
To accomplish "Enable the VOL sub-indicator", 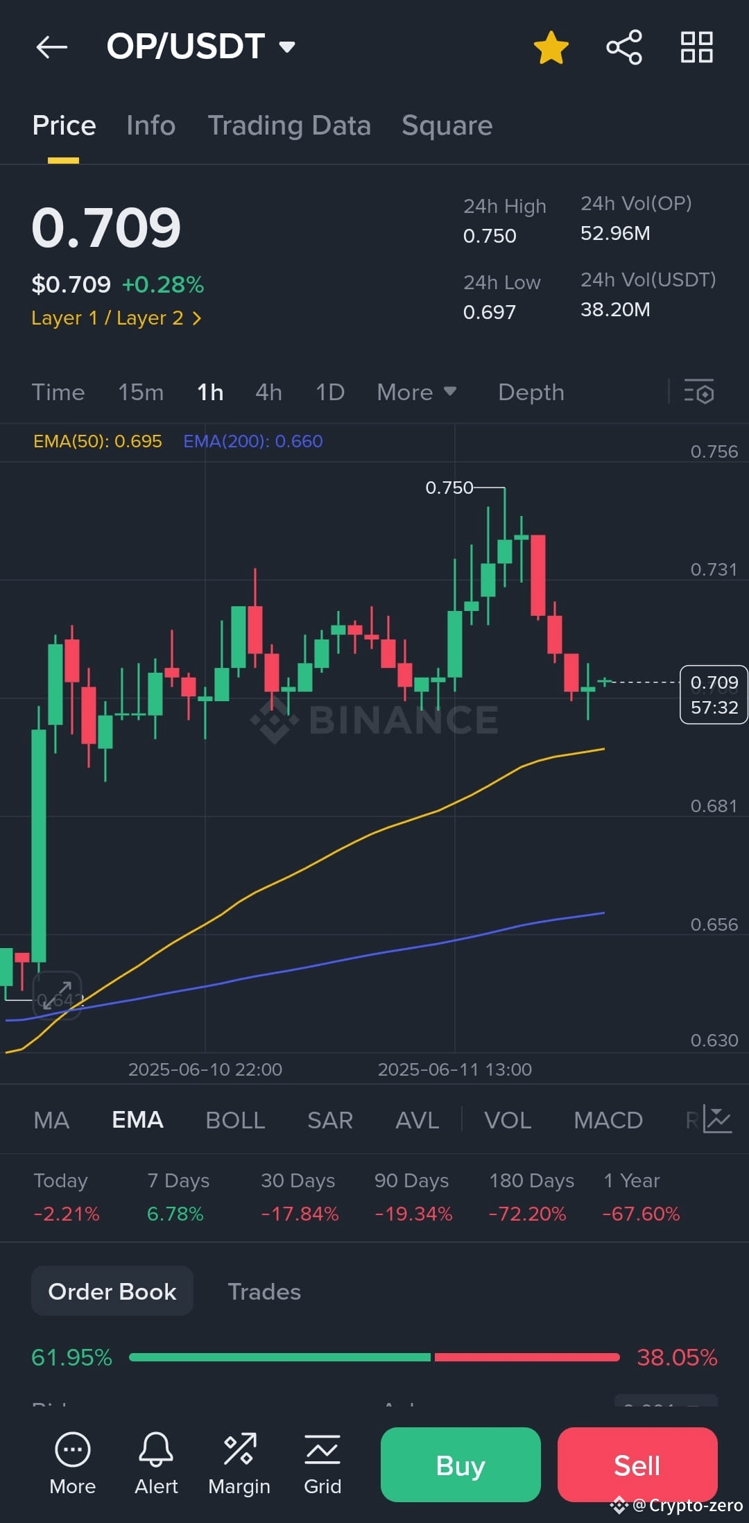I will (x=508, y=1120).
